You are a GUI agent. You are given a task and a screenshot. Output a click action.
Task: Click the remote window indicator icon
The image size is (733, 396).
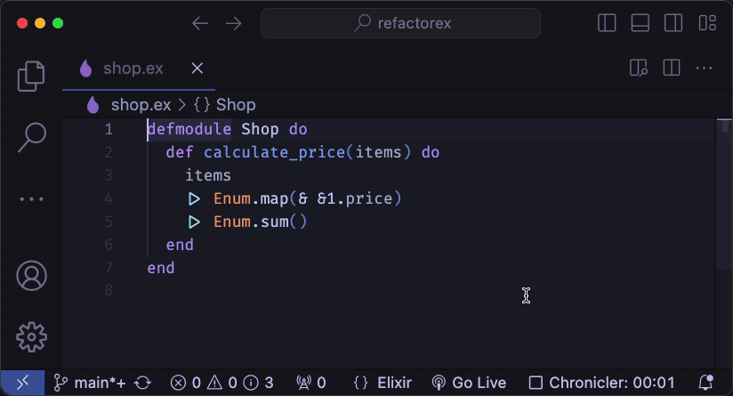21,383
